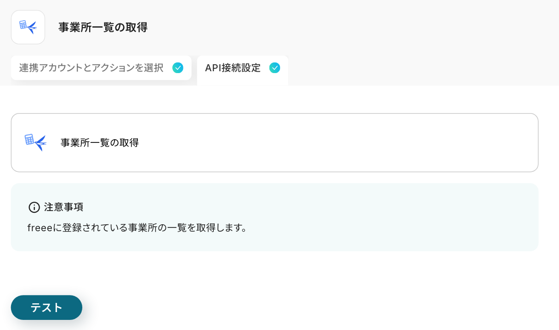Click the freee swallow icon inside the card
The height and width of the screenshot is (330, 559).
tap(35, 142)
